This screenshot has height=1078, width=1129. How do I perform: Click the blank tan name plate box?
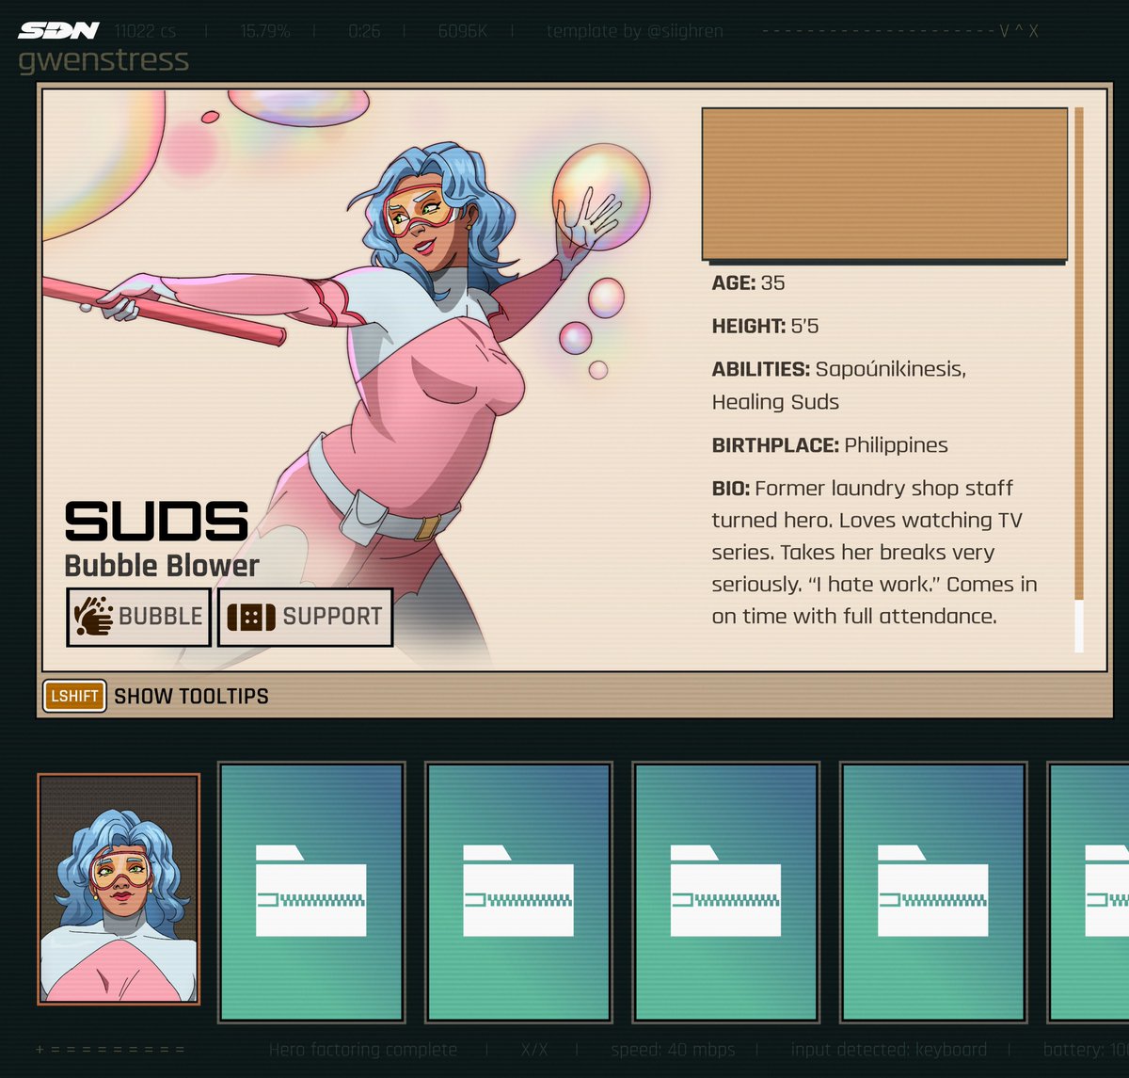pyautogui.click(x=884, y=185)
